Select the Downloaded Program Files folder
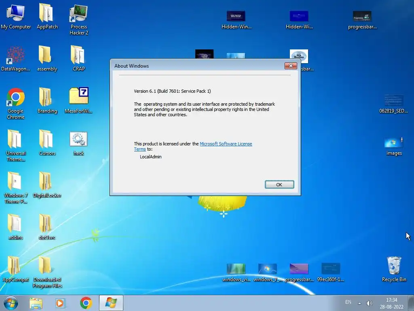 click(47, 272)
